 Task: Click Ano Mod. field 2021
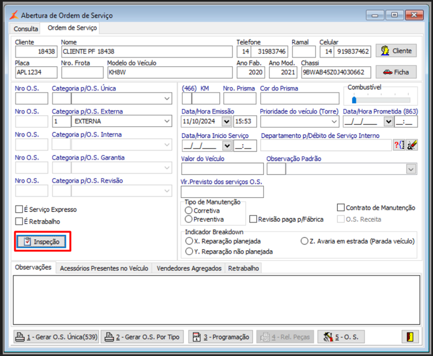click(x=283, y=72)
